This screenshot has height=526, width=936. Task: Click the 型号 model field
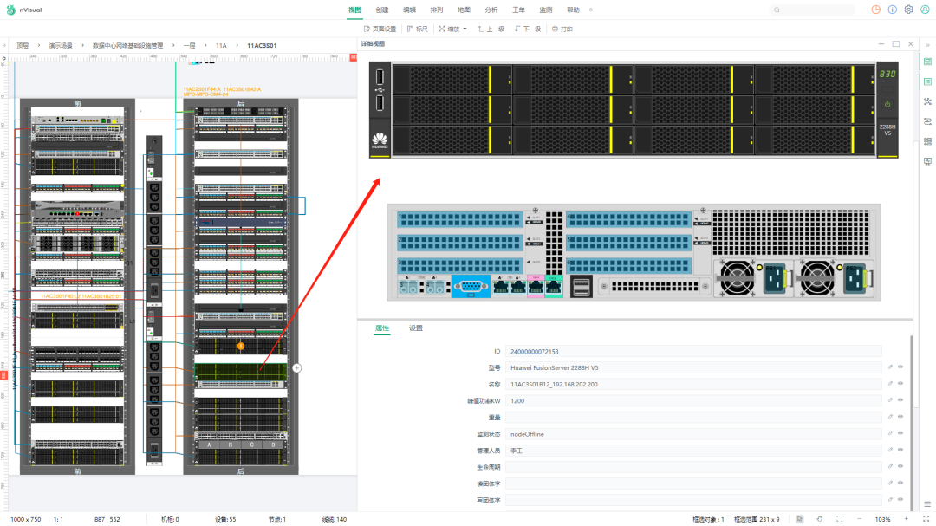click(693, 367)
